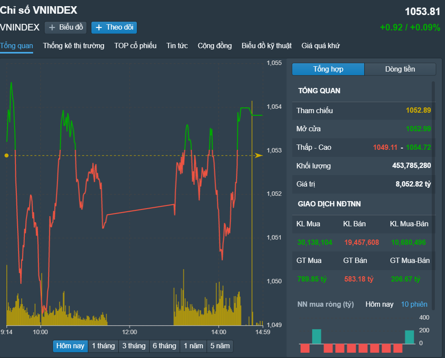View the Giá quá khứ tab

(x=321, y=46)
